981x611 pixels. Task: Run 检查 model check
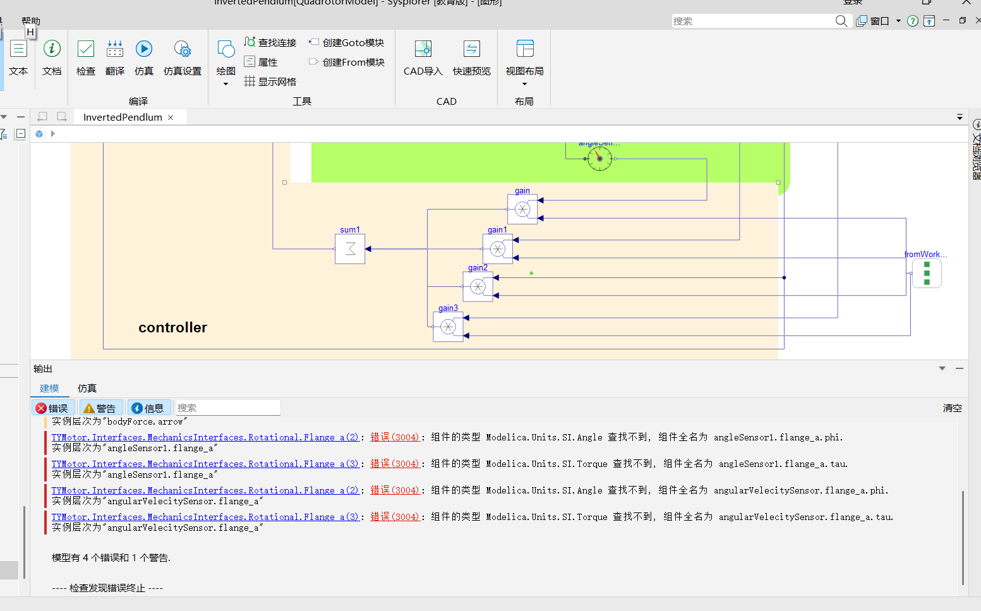coord(86,58)
